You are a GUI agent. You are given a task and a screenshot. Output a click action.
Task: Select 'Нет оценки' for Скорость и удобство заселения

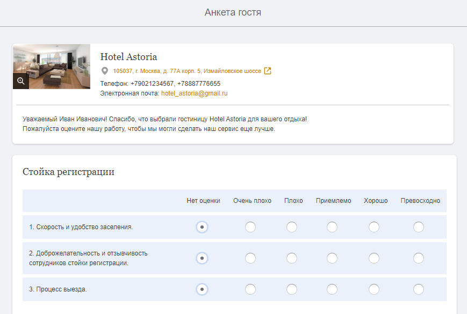[202, 227]
